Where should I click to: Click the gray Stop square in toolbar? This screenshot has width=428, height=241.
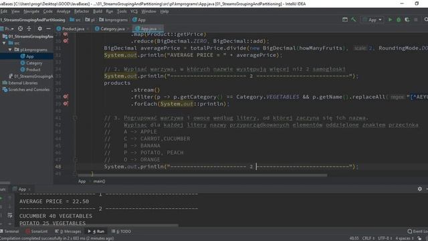(x=416, y=19)
